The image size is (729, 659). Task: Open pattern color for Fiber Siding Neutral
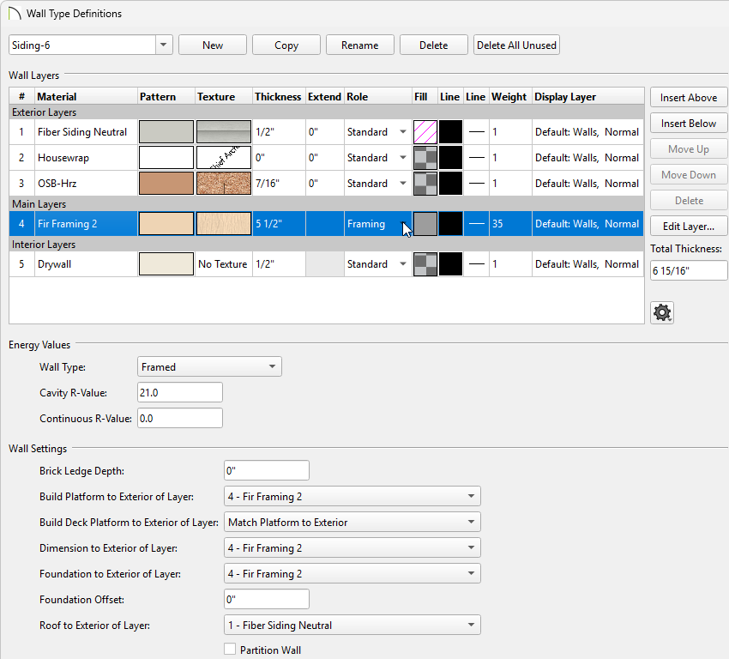click(166, 132)
